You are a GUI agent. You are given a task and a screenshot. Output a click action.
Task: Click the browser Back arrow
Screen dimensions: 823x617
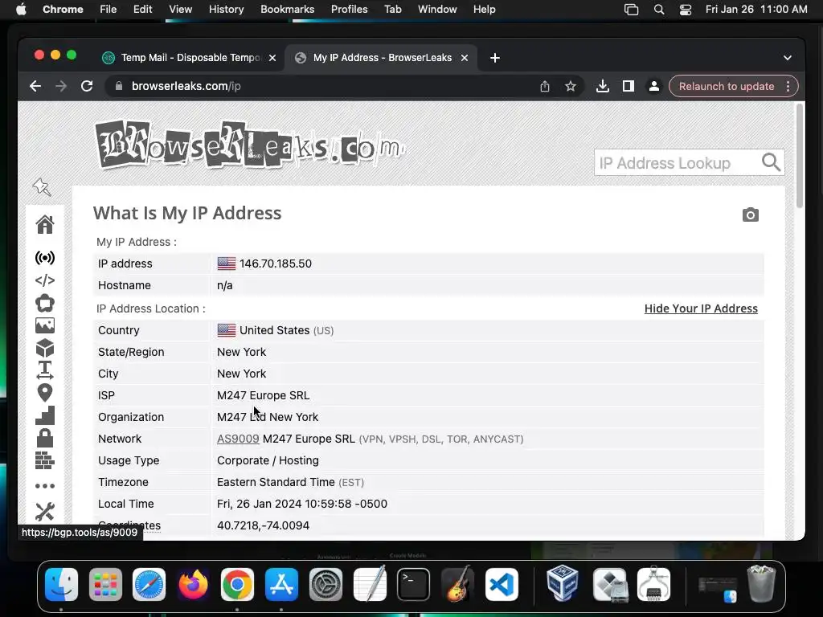tap(35, 86)
